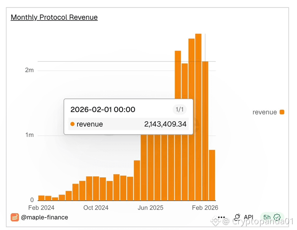
Task: Toggle the orange revenue legend swatch
Action: coord(282,112)
